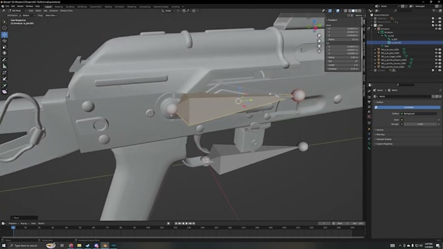Open File Explorer from taskbar

point(79,246)
